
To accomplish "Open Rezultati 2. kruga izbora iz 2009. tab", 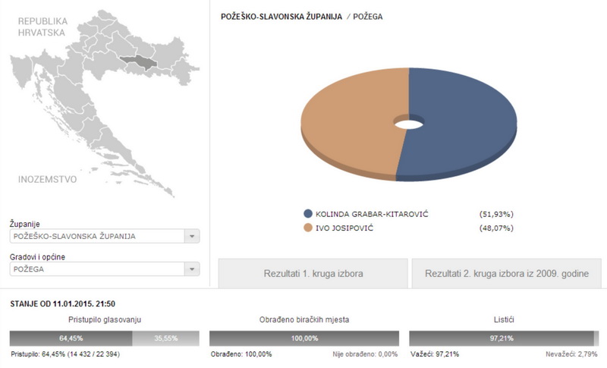I will coord(507,274).
